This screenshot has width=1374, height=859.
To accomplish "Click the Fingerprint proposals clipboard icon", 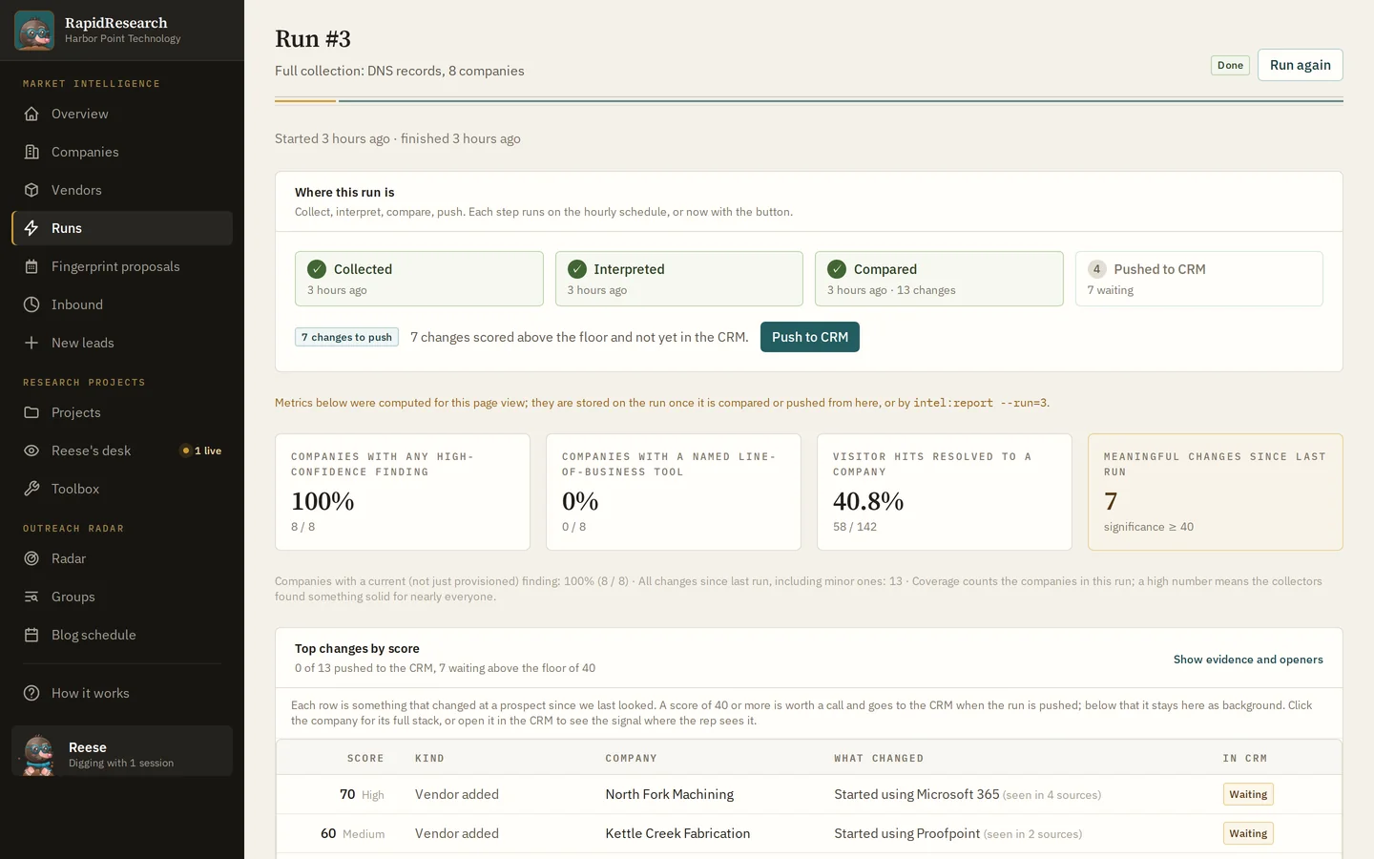I will [31, 266].
